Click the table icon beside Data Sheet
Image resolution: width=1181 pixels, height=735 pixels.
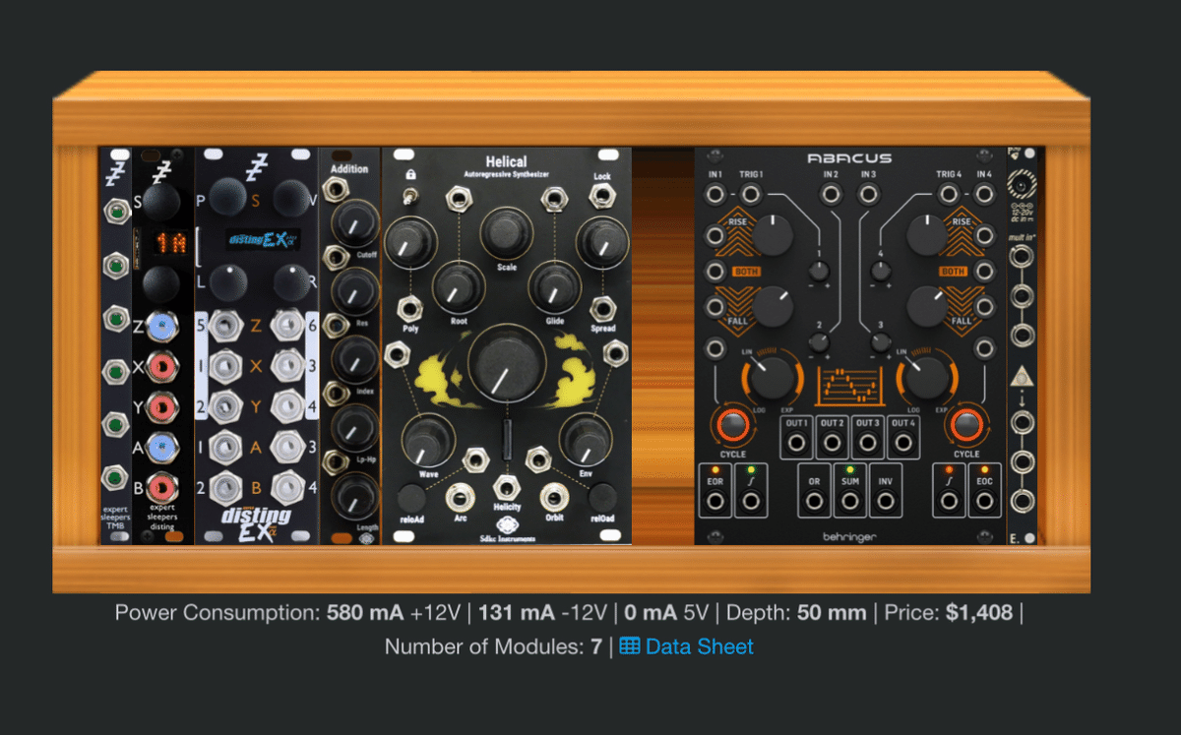[x=630, y=646]
